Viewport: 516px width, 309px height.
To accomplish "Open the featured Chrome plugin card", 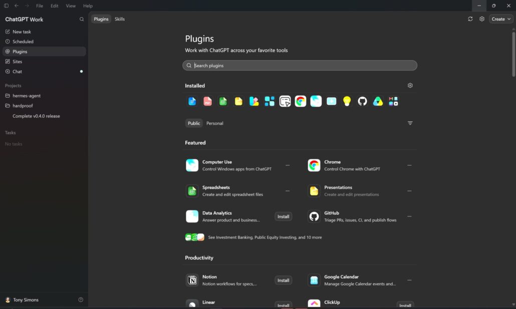I will point(360,166).
